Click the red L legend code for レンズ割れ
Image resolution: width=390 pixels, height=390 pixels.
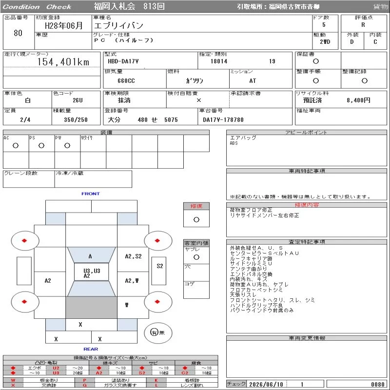pyautogui.click(x=156, y=385)
